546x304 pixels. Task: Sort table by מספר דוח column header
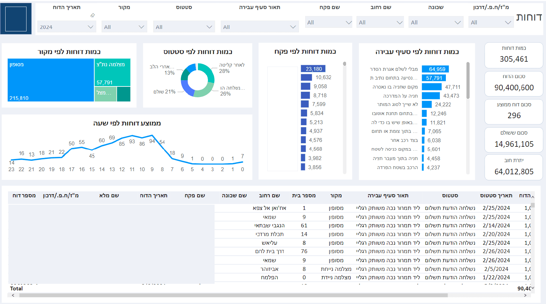(24, 196)
